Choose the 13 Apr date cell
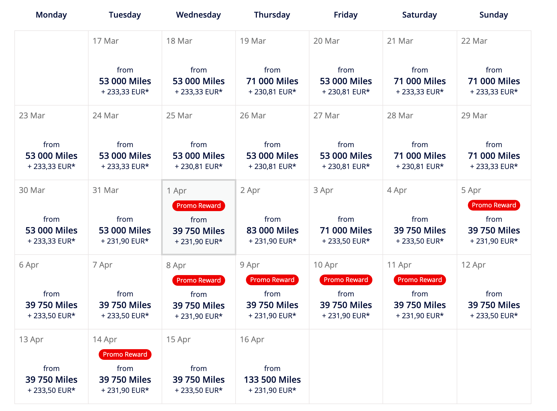Image resolution: width=557 pixels, height=411 pixels. (51, 380)
